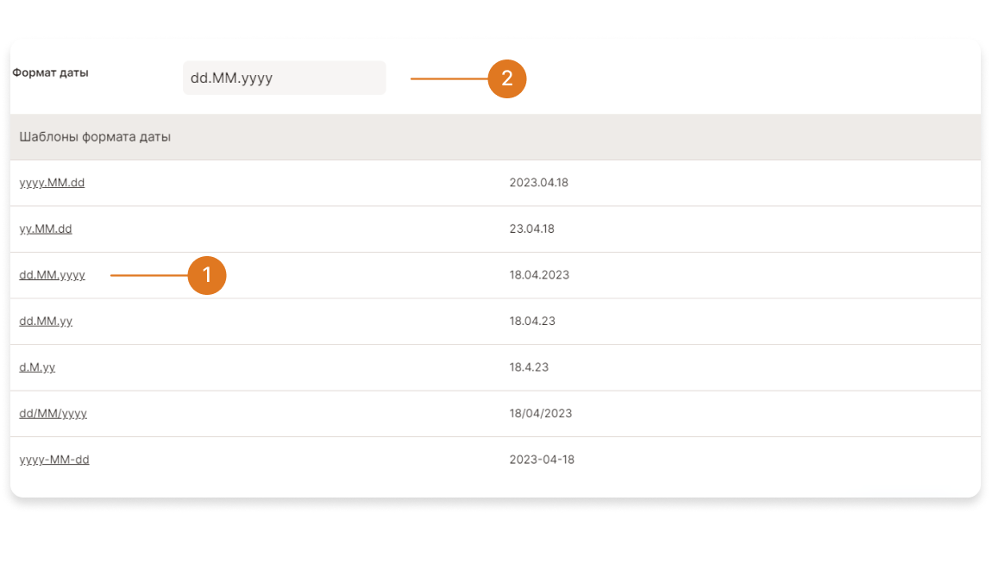Select the yyyy.MM.dd template link

(52, 183)
